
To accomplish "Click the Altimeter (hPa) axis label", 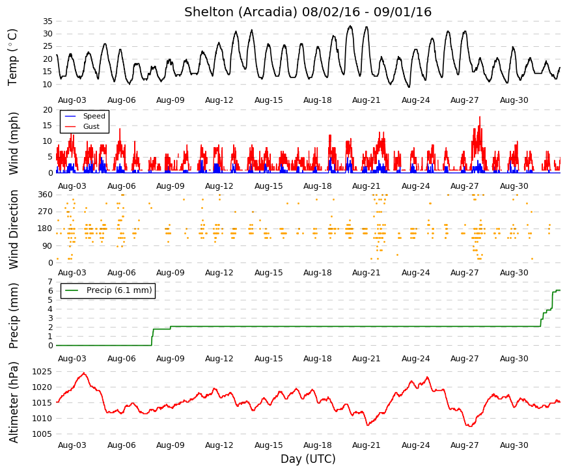I will point(13,402).
